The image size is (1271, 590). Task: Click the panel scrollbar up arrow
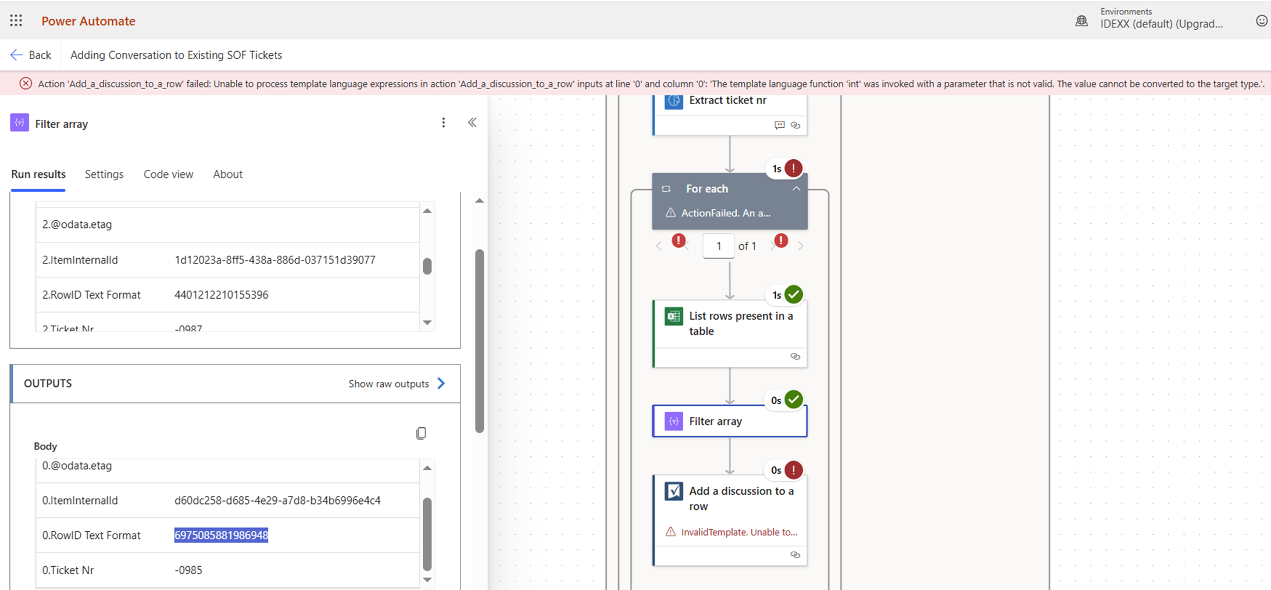(479, 201)
